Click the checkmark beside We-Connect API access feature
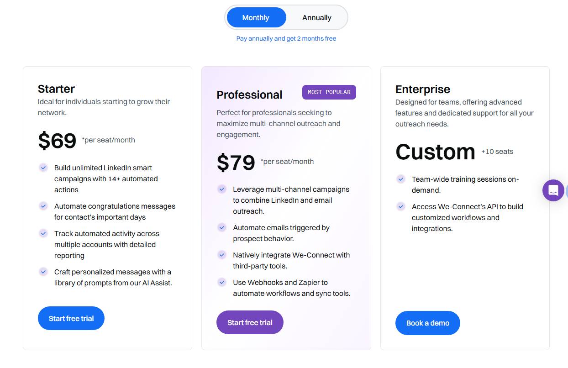Viewport: 568px width, 368px height. click(x=400, y=206)
